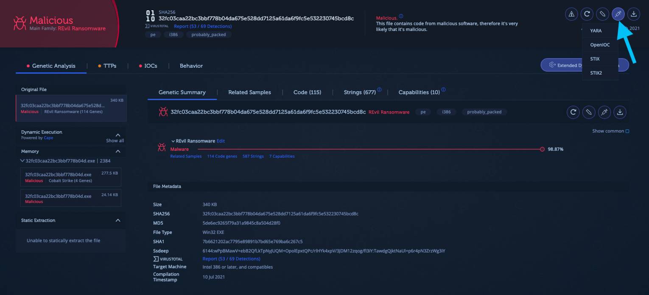Click the red bug icon in Malicious banner
Image resolution: width=649 pixels, height=295 pixels.
(x=20, y=23)
